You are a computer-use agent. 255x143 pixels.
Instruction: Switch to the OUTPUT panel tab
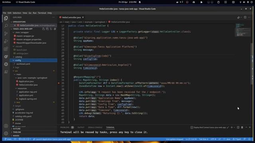(x=81, y=128)
